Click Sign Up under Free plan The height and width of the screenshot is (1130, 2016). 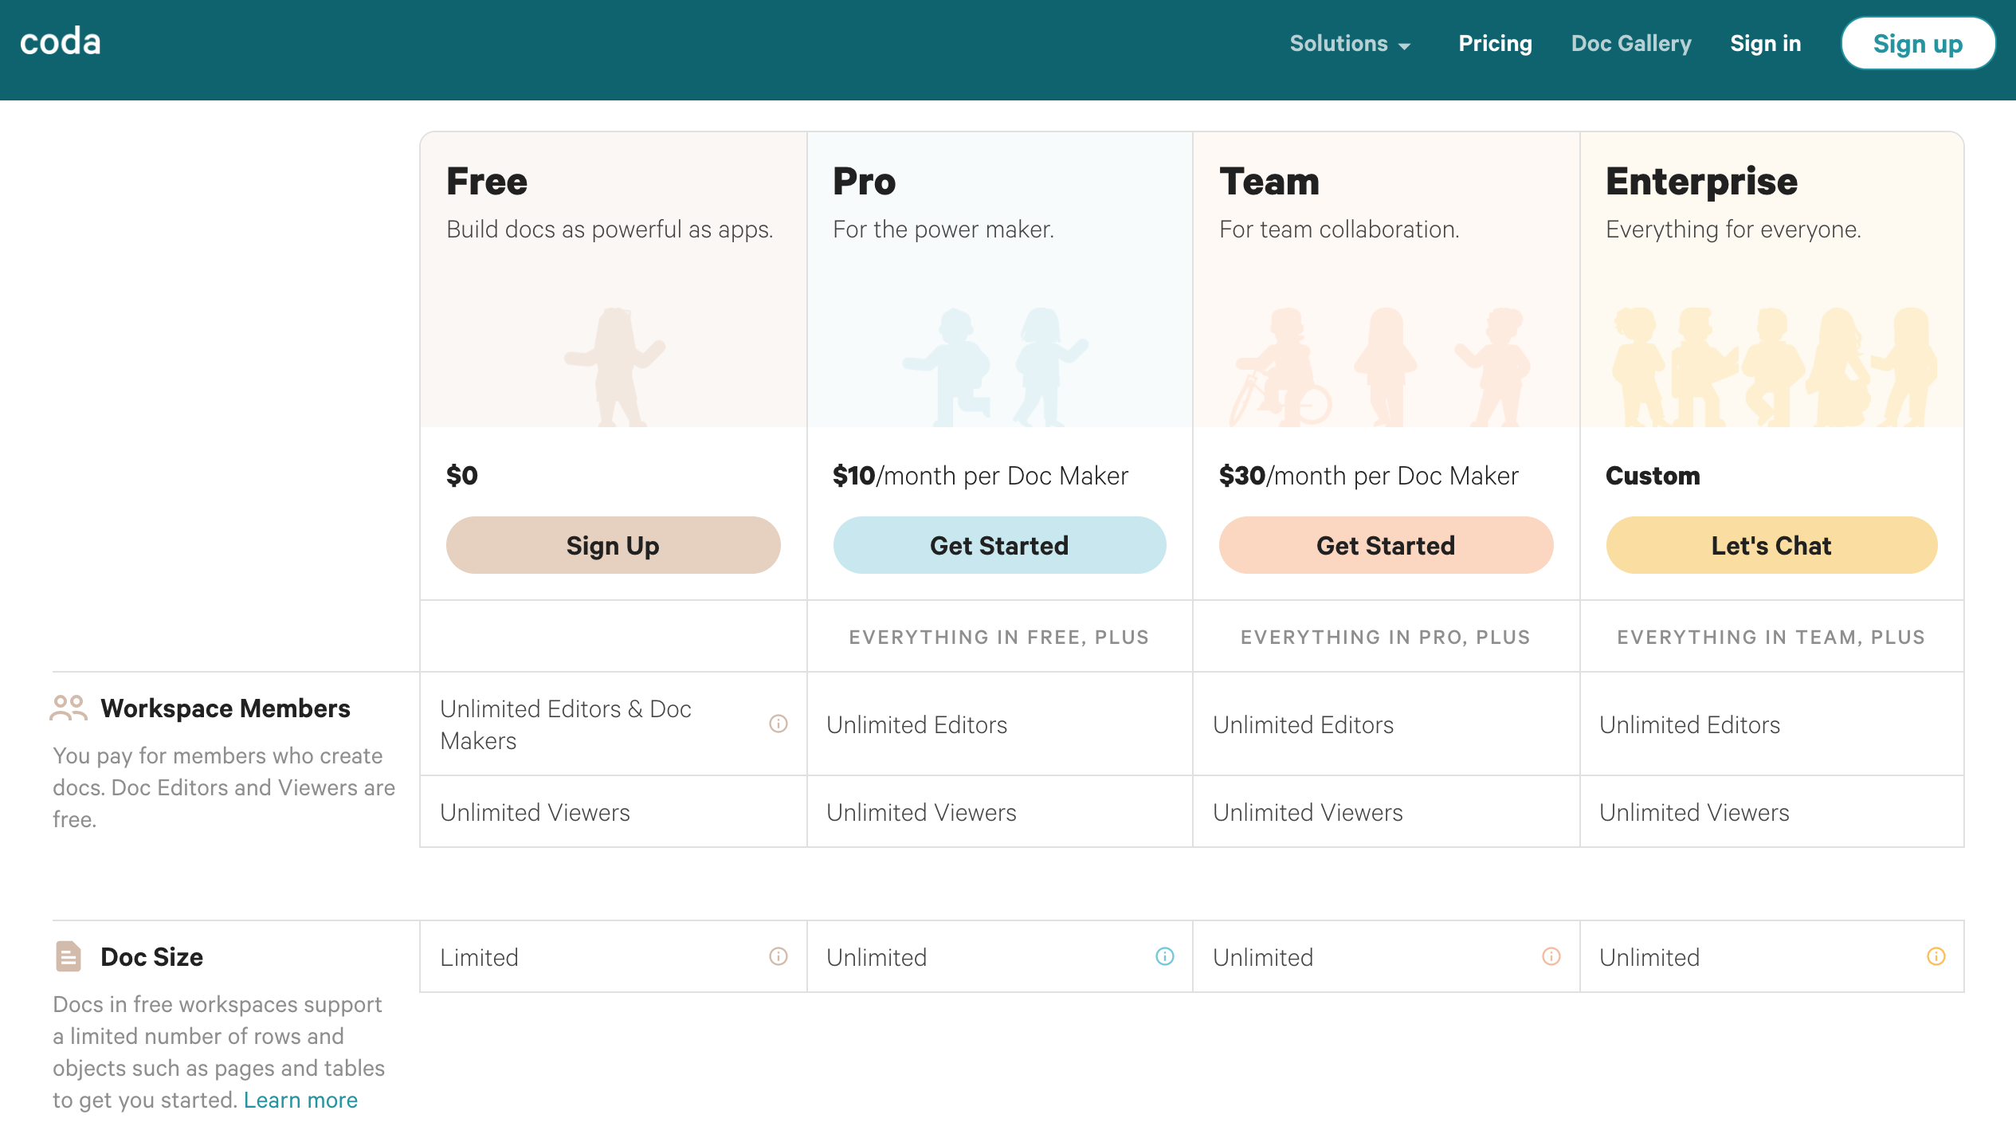pos(613,545)
